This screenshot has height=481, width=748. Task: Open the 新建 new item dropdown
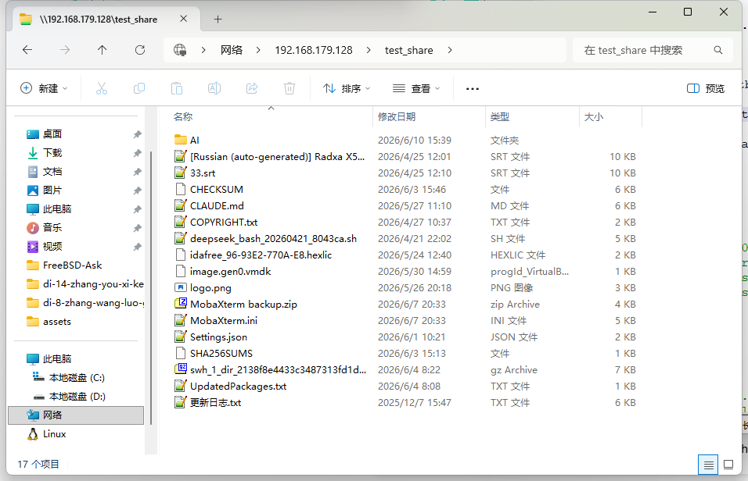pyautogui.click(x=44, y=88)
